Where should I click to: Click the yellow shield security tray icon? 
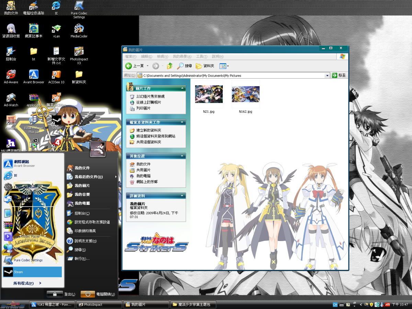[372, 305]
